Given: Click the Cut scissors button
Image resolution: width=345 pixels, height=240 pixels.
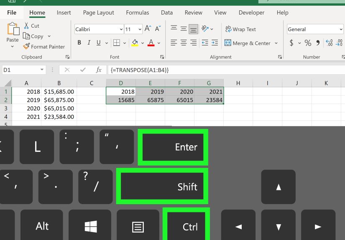Looking at the screenshot, I should [31, 26].
